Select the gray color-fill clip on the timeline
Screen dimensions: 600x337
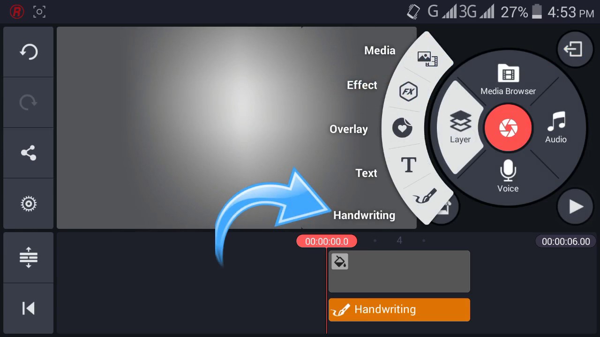(399, 271)
